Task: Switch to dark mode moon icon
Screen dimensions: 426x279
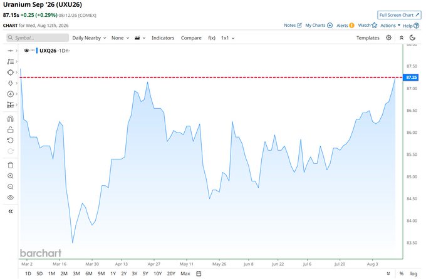Action: click(x=412, y=38)
